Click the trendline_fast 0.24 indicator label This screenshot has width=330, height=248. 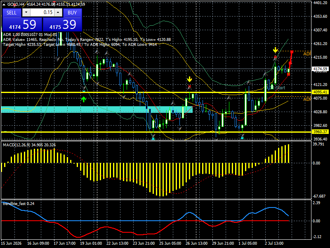coord(19,204)
